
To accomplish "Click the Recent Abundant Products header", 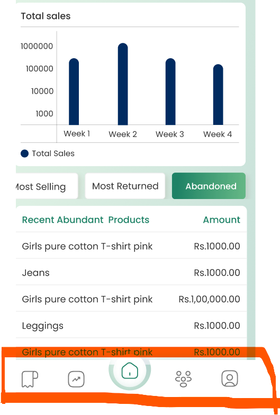I will click(86, 220).
